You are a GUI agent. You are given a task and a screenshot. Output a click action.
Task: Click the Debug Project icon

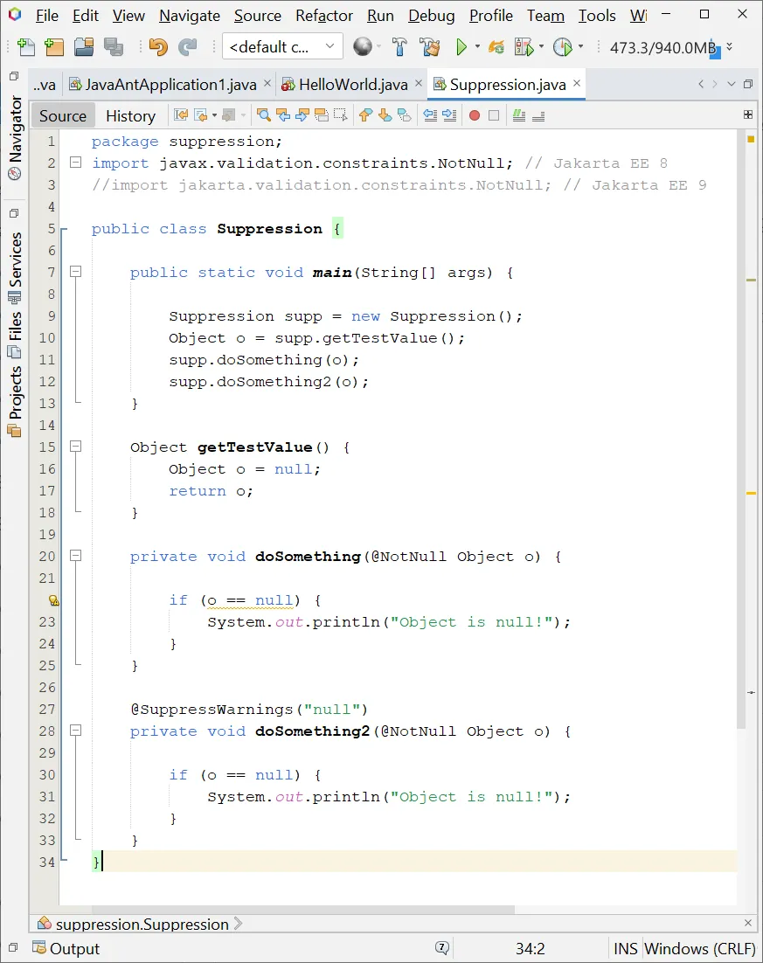[x=496, y=46]
